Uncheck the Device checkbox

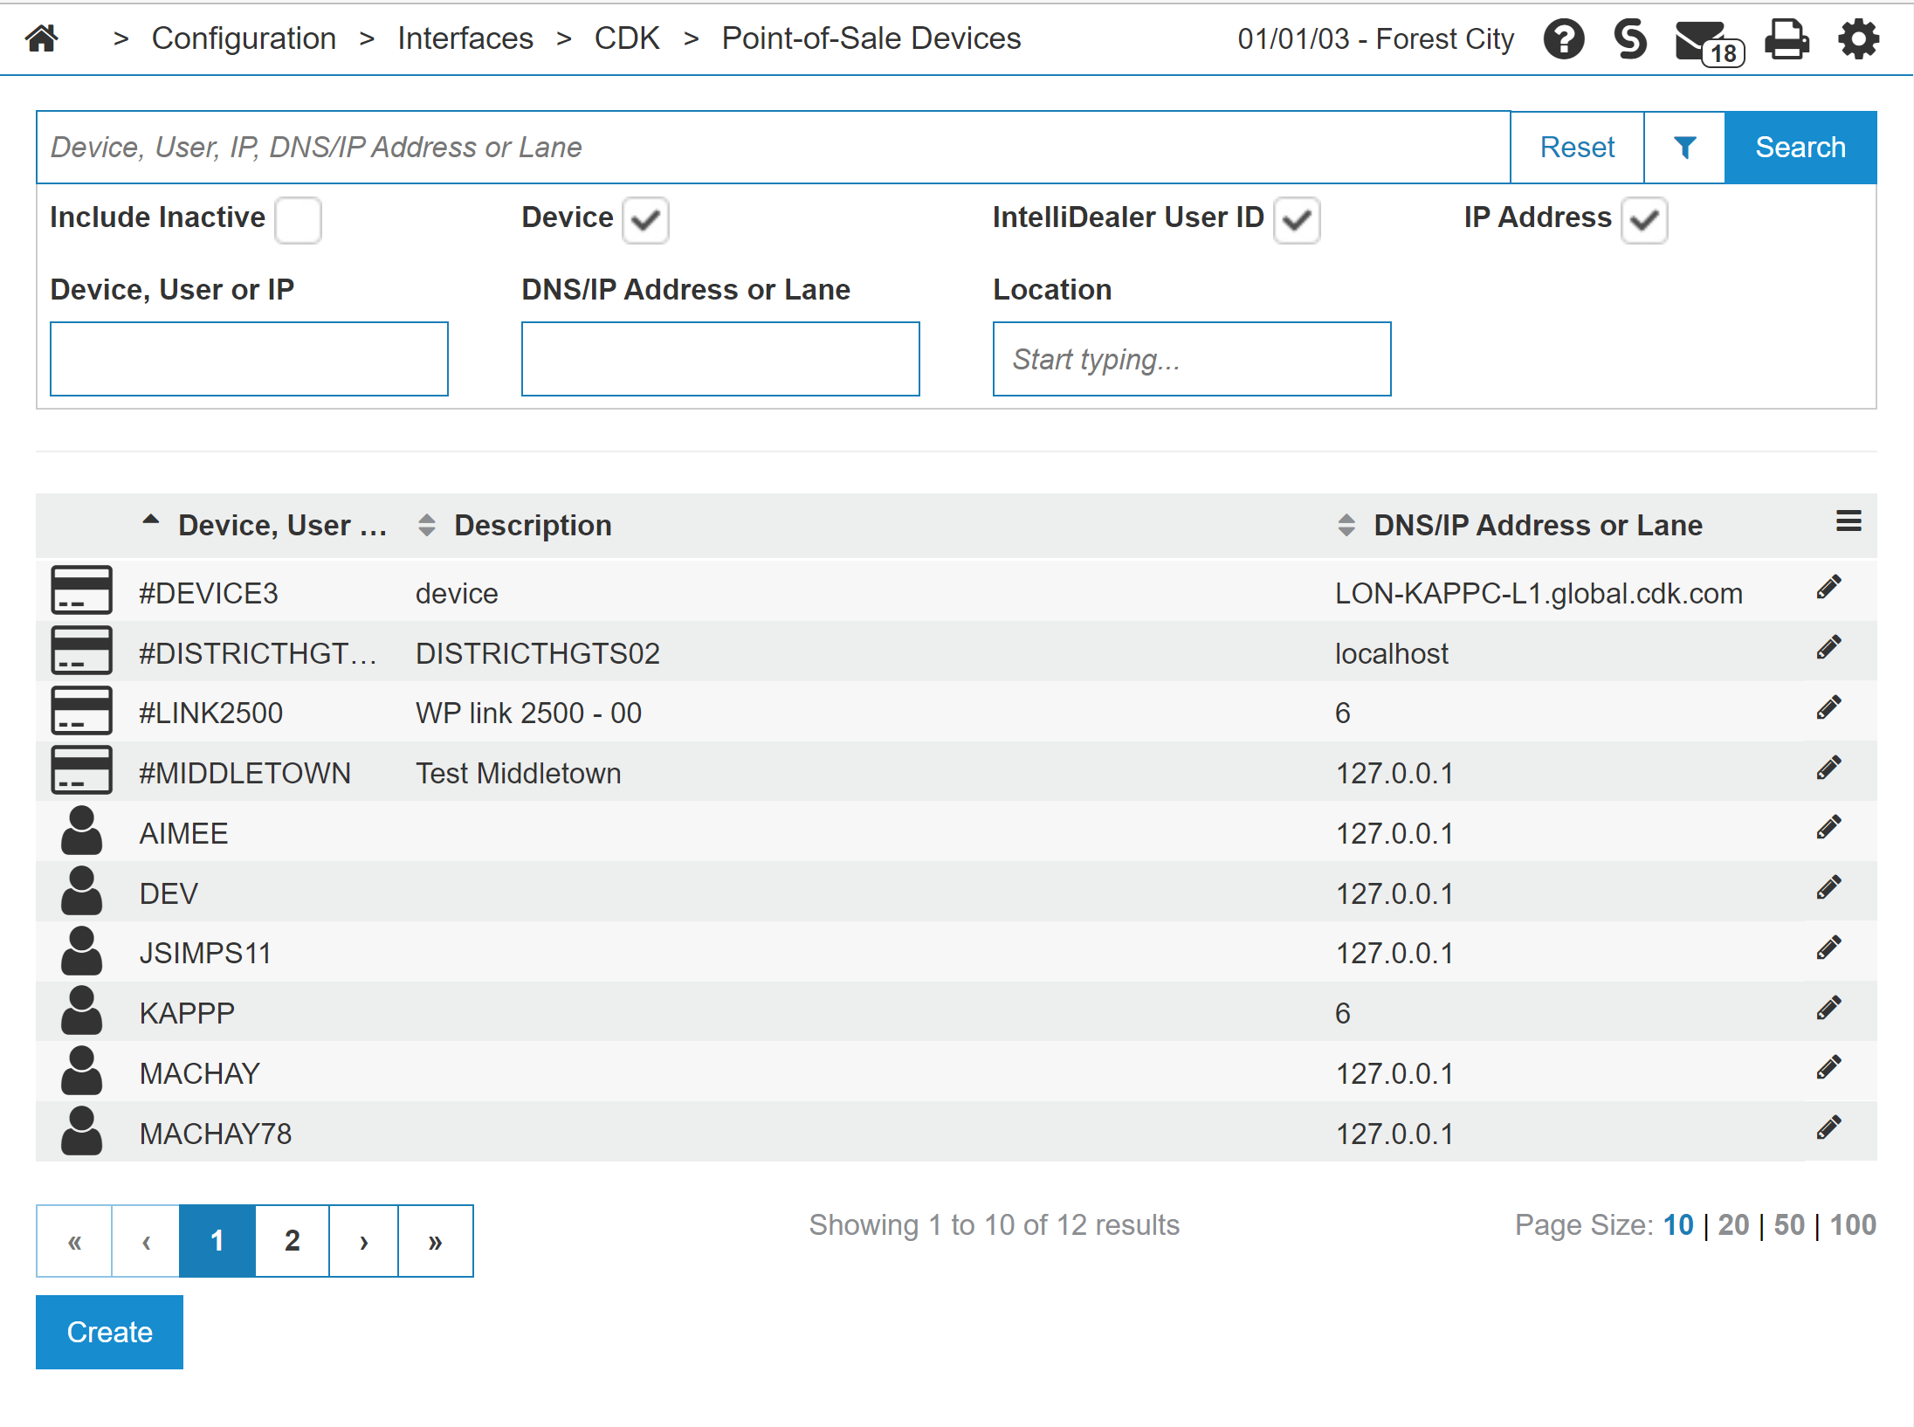[645, 219]
